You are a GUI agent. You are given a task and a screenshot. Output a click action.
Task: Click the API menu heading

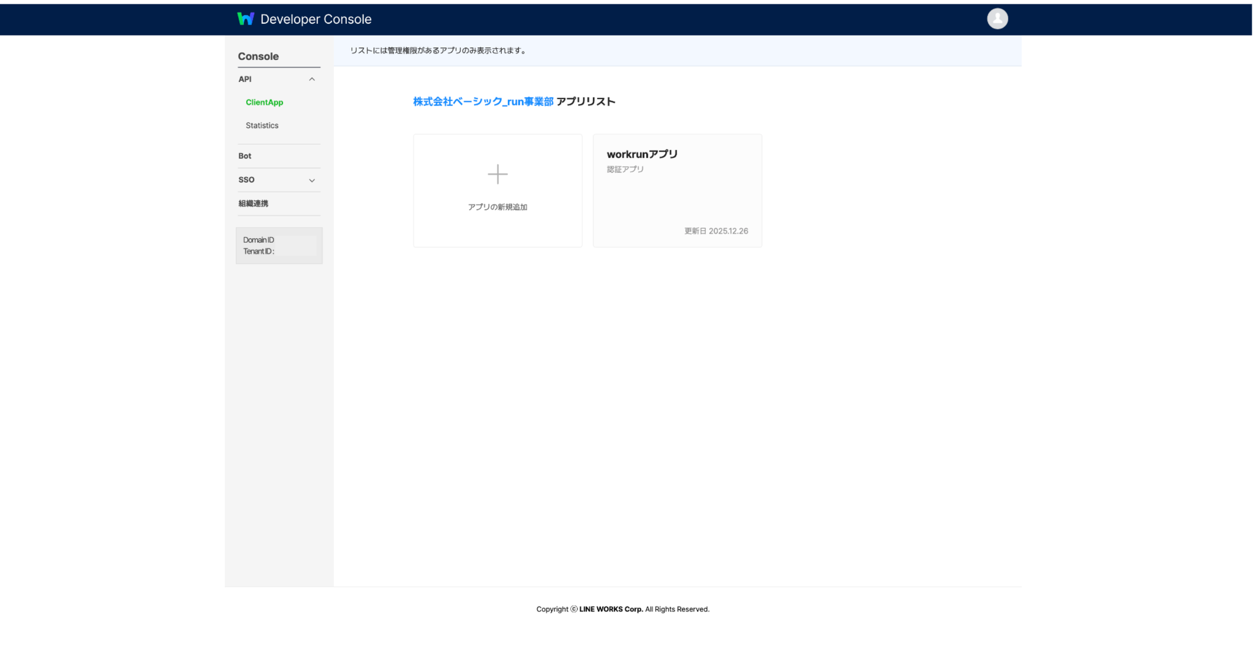point(245,79)
